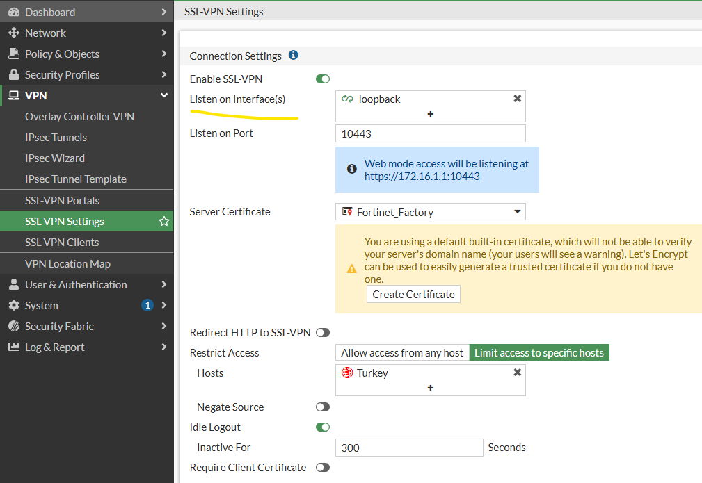Expand the Dashboard menu chevron

(x=164, y=12)
